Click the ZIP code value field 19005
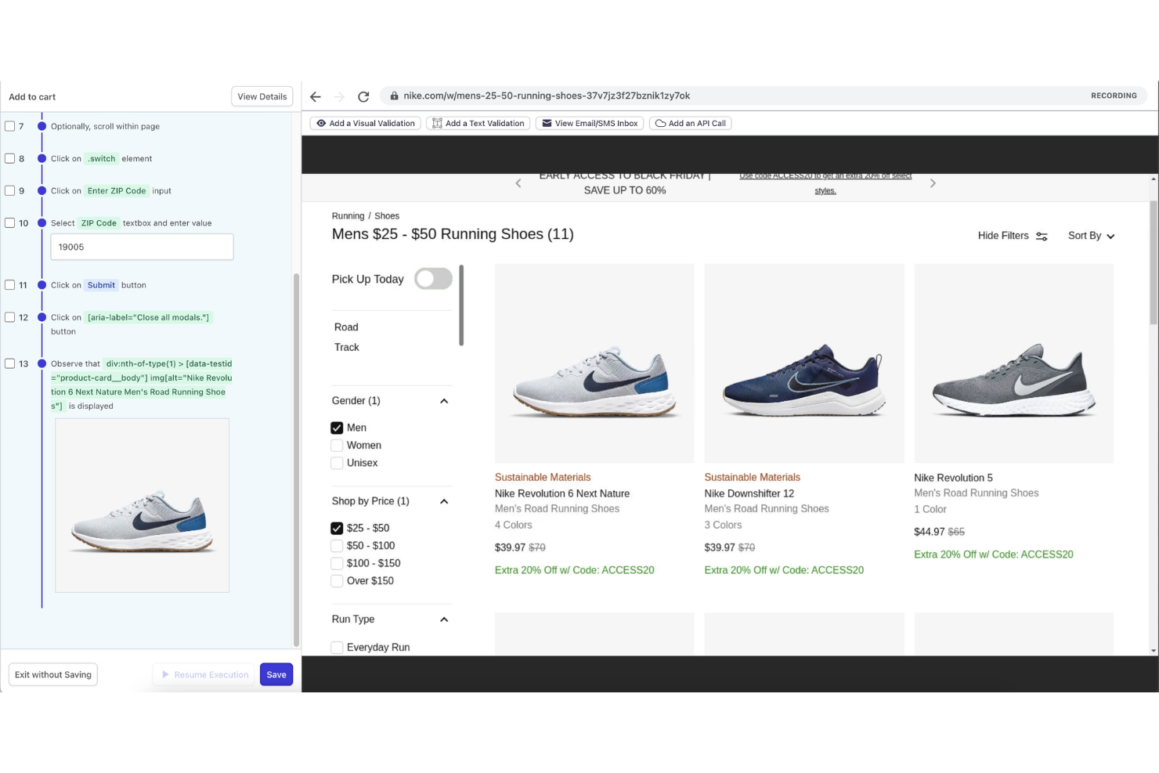Viewport: 1159px width, 773px height. tap(142, 247)
